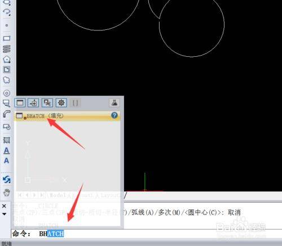Select the boundary region tool
The width and height of the screenshot is (282, 246).
point(7,70)
